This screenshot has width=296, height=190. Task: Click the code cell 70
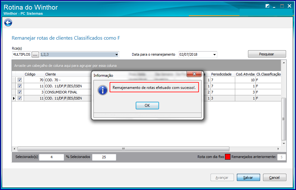coord(34,80)
